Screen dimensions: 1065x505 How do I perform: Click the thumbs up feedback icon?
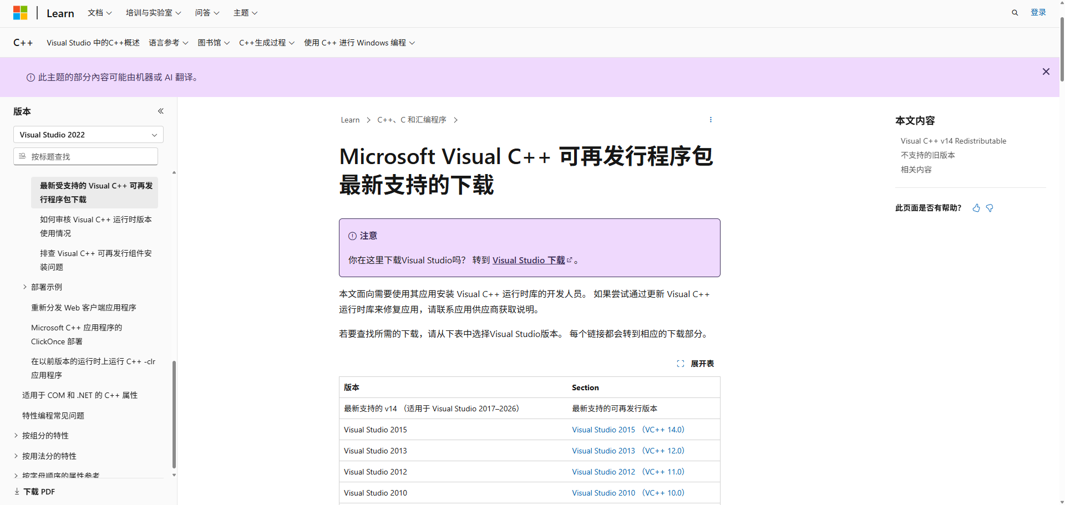[x=976, y=208]
